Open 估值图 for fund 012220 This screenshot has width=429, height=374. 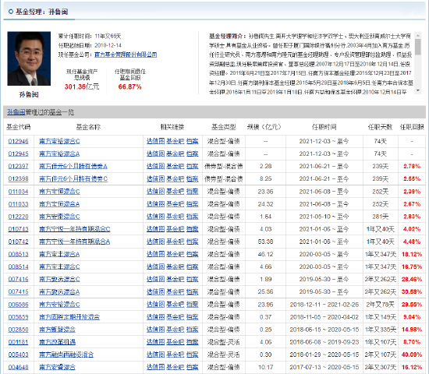[x=156, y=217]
